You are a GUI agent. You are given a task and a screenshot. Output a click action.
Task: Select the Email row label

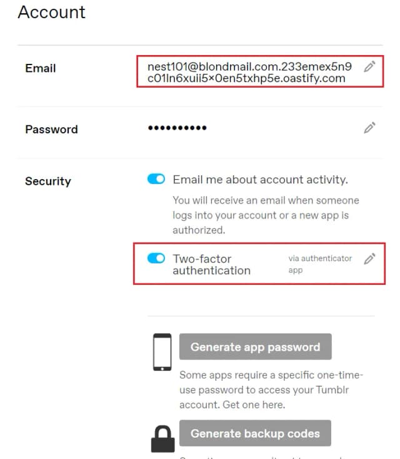(41, 68)
